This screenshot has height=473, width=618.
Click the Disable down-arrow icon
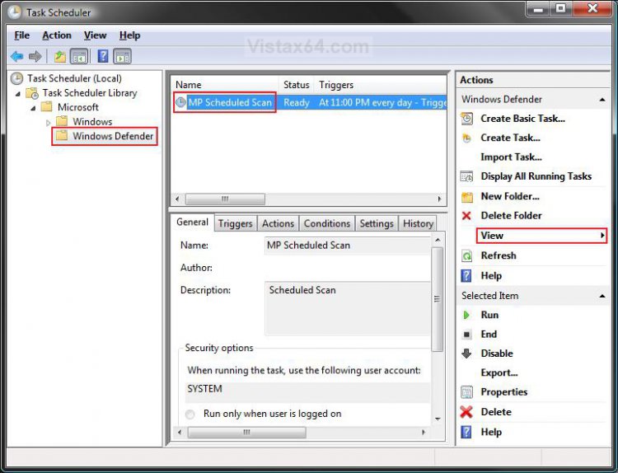466,354
